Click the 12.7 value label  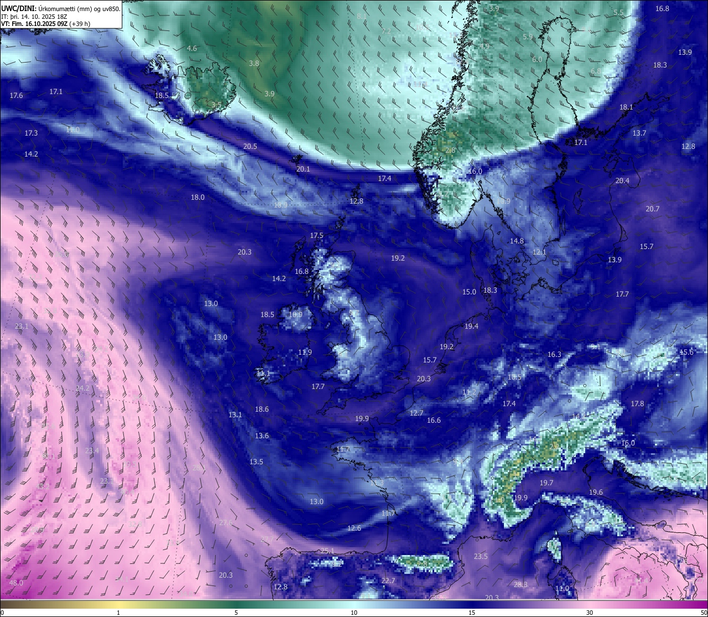click(x=417, y=413)
